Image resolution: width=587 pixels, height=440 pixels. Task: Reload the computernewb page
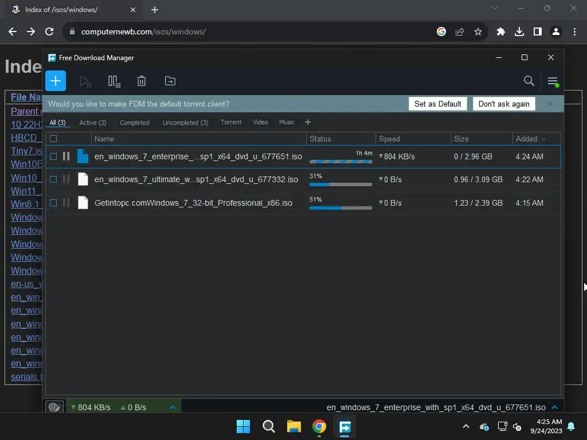coord(49,32)
